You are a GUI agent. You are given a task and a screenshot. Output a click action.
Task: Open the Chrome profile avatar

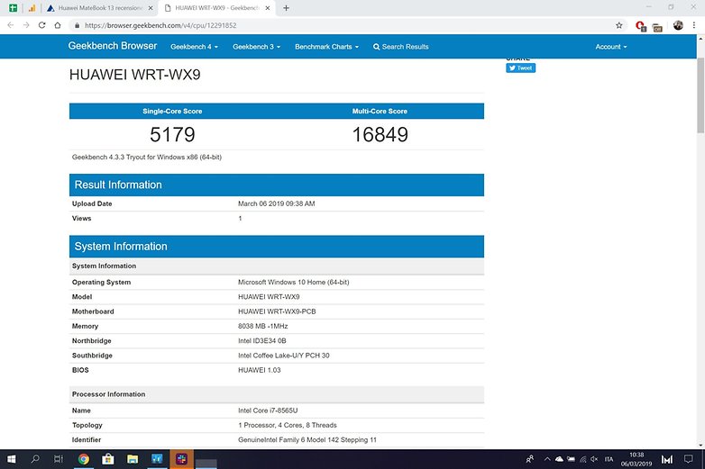(678, 25)
